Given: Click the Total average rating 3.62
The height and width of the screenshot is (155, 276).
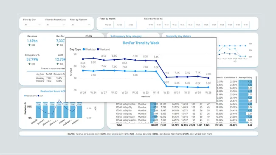Looking at the screenshot, I should pyautogui.click(x=250, y=125).
